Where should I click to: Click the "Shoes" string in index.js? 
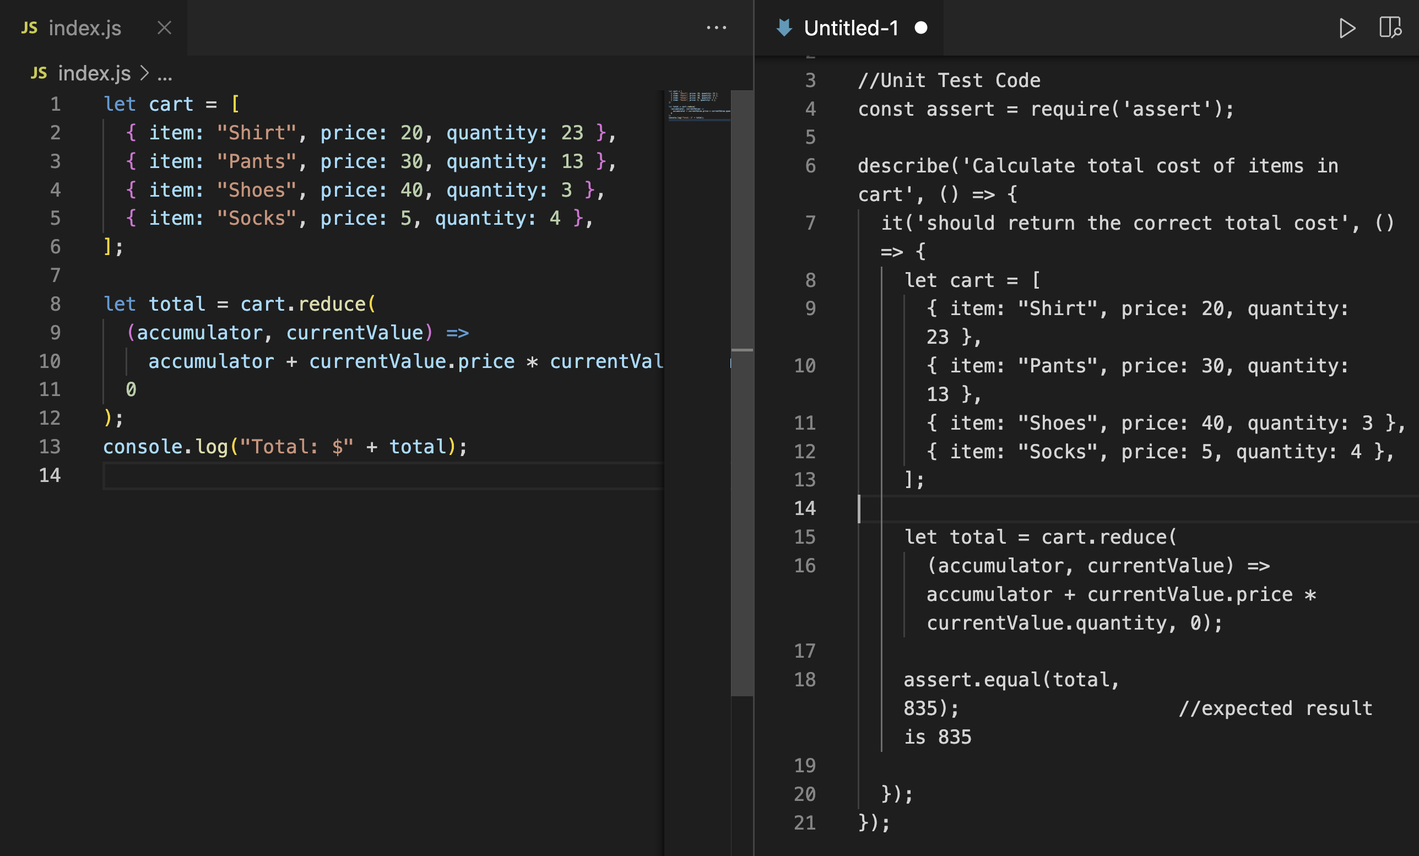(257, 190)
